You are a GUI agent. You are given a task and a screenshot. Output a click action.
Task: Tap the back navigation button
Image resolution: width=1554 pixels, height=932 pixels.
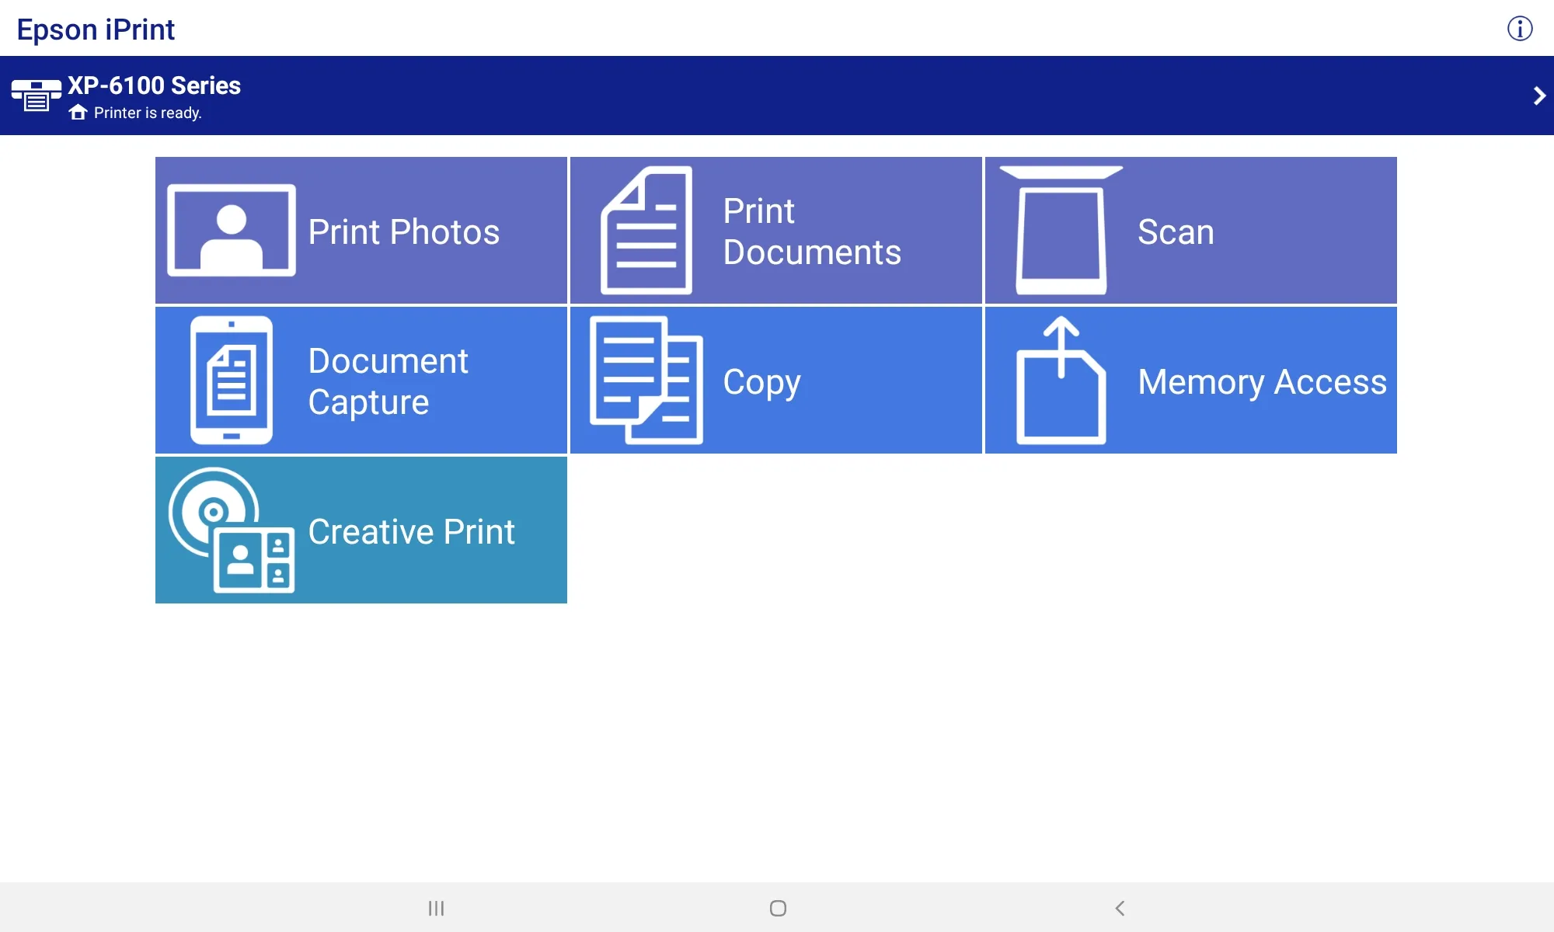(1121, 909)
